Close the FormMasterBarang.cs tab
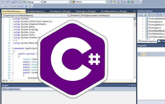The image size is (165, 104). pyautogui.click(x=24, y=11)
